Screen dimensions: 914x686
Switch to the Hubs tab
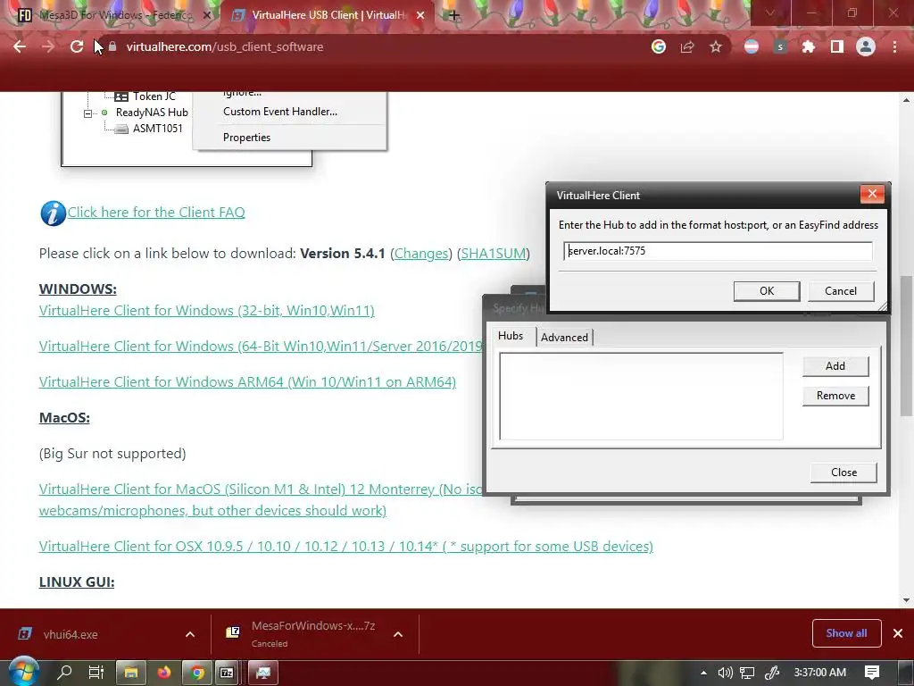(511, 336)
